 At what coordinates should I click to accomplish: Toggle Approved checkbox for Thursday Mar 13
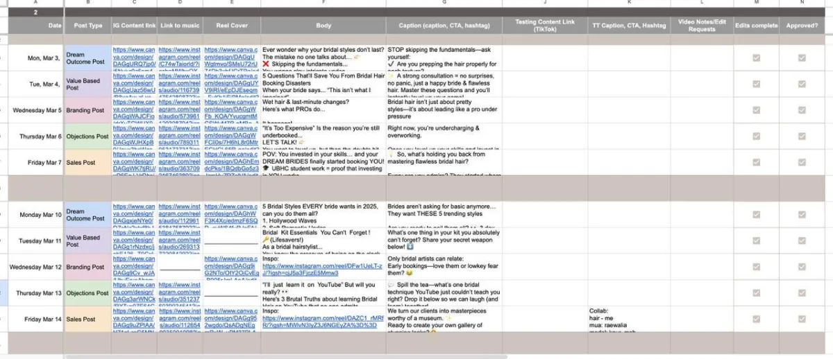802,293
